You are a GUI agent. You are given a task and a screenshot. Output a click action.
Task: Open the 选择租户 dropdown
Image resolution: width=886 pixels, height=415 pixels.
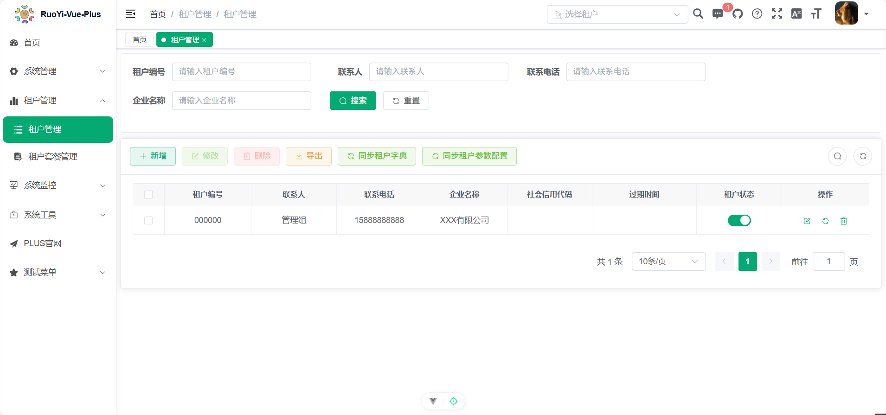(617, 14)
